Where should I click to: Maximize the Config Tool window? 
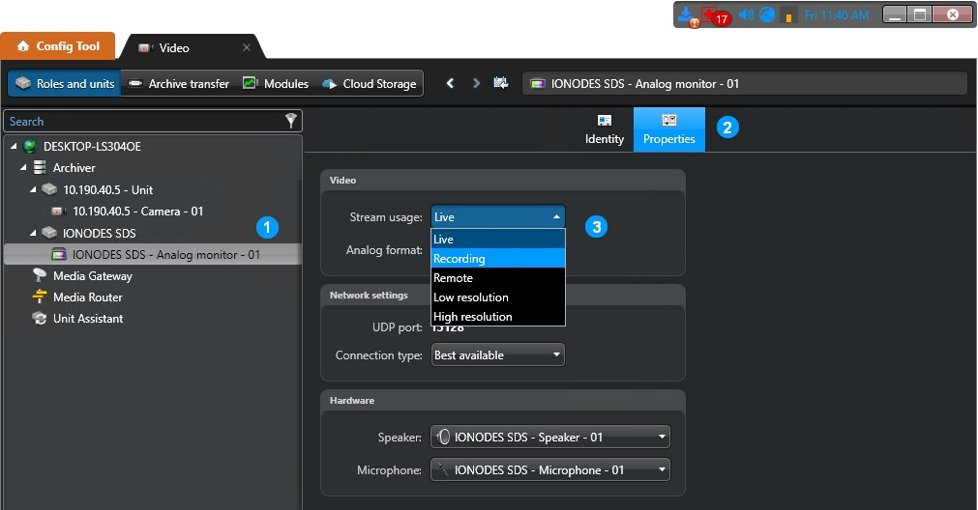pyautogui.click(x=919, y=14)
